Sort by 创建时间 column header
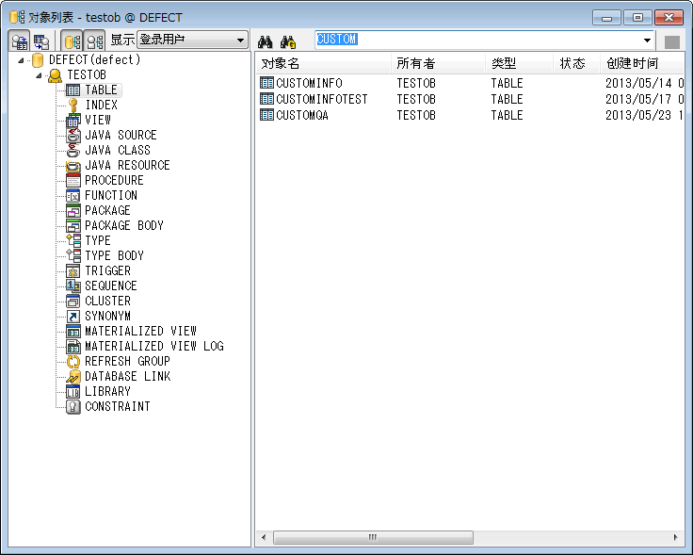Screen dimensions: 693x555 click(642, 64)
